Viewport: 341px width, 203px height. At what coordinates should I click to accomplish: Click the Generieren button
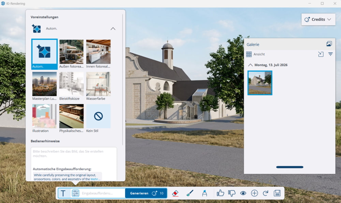[146, 193]
